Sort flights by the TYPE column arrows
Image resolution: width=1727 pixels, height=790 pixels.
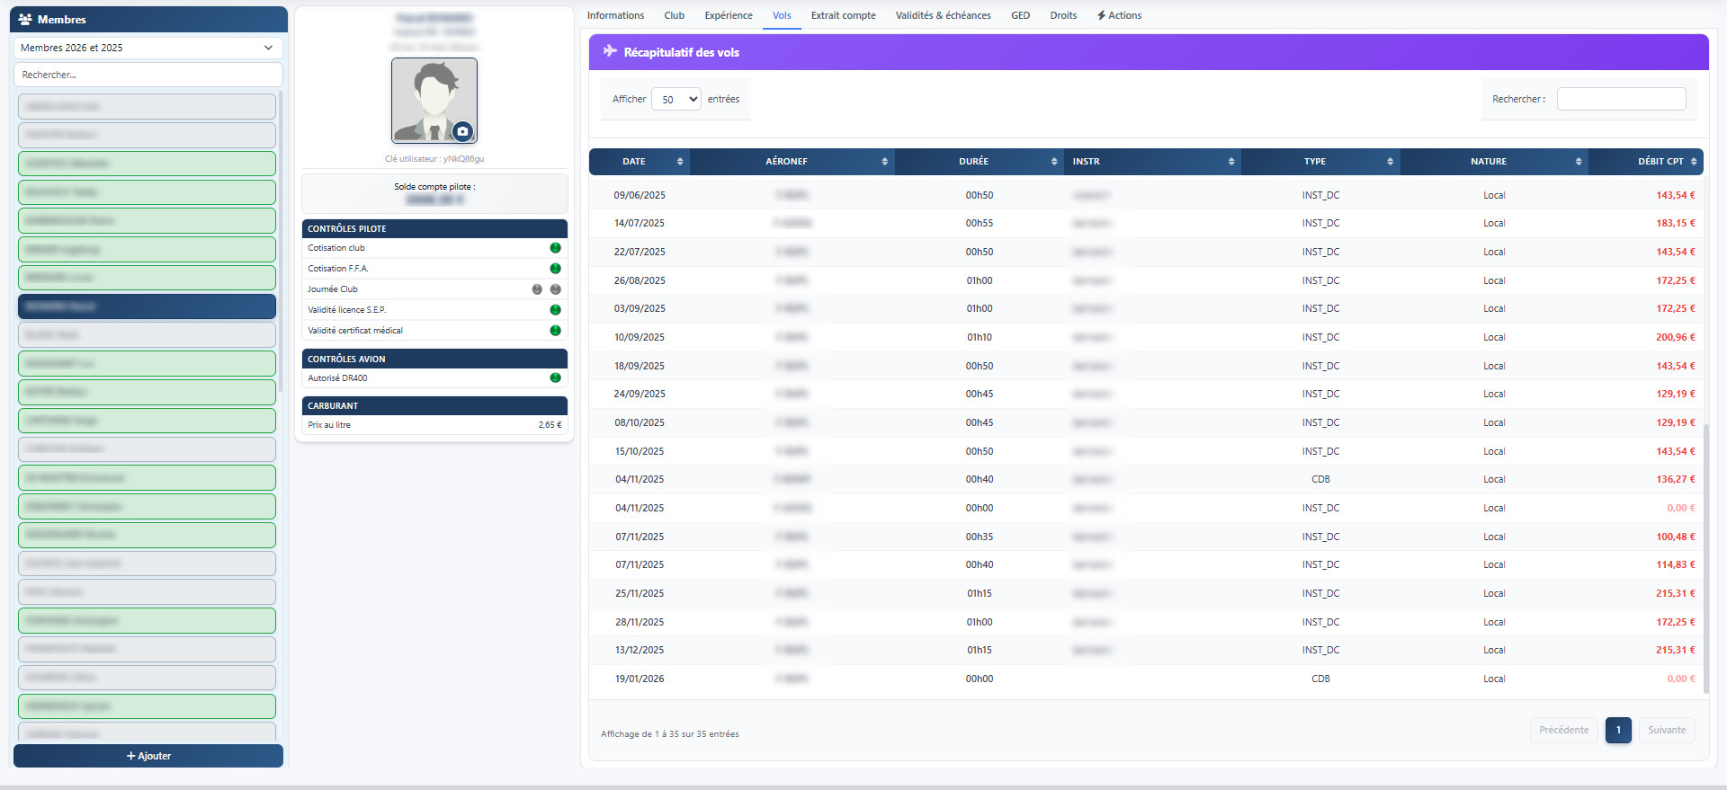point(1390,162)
